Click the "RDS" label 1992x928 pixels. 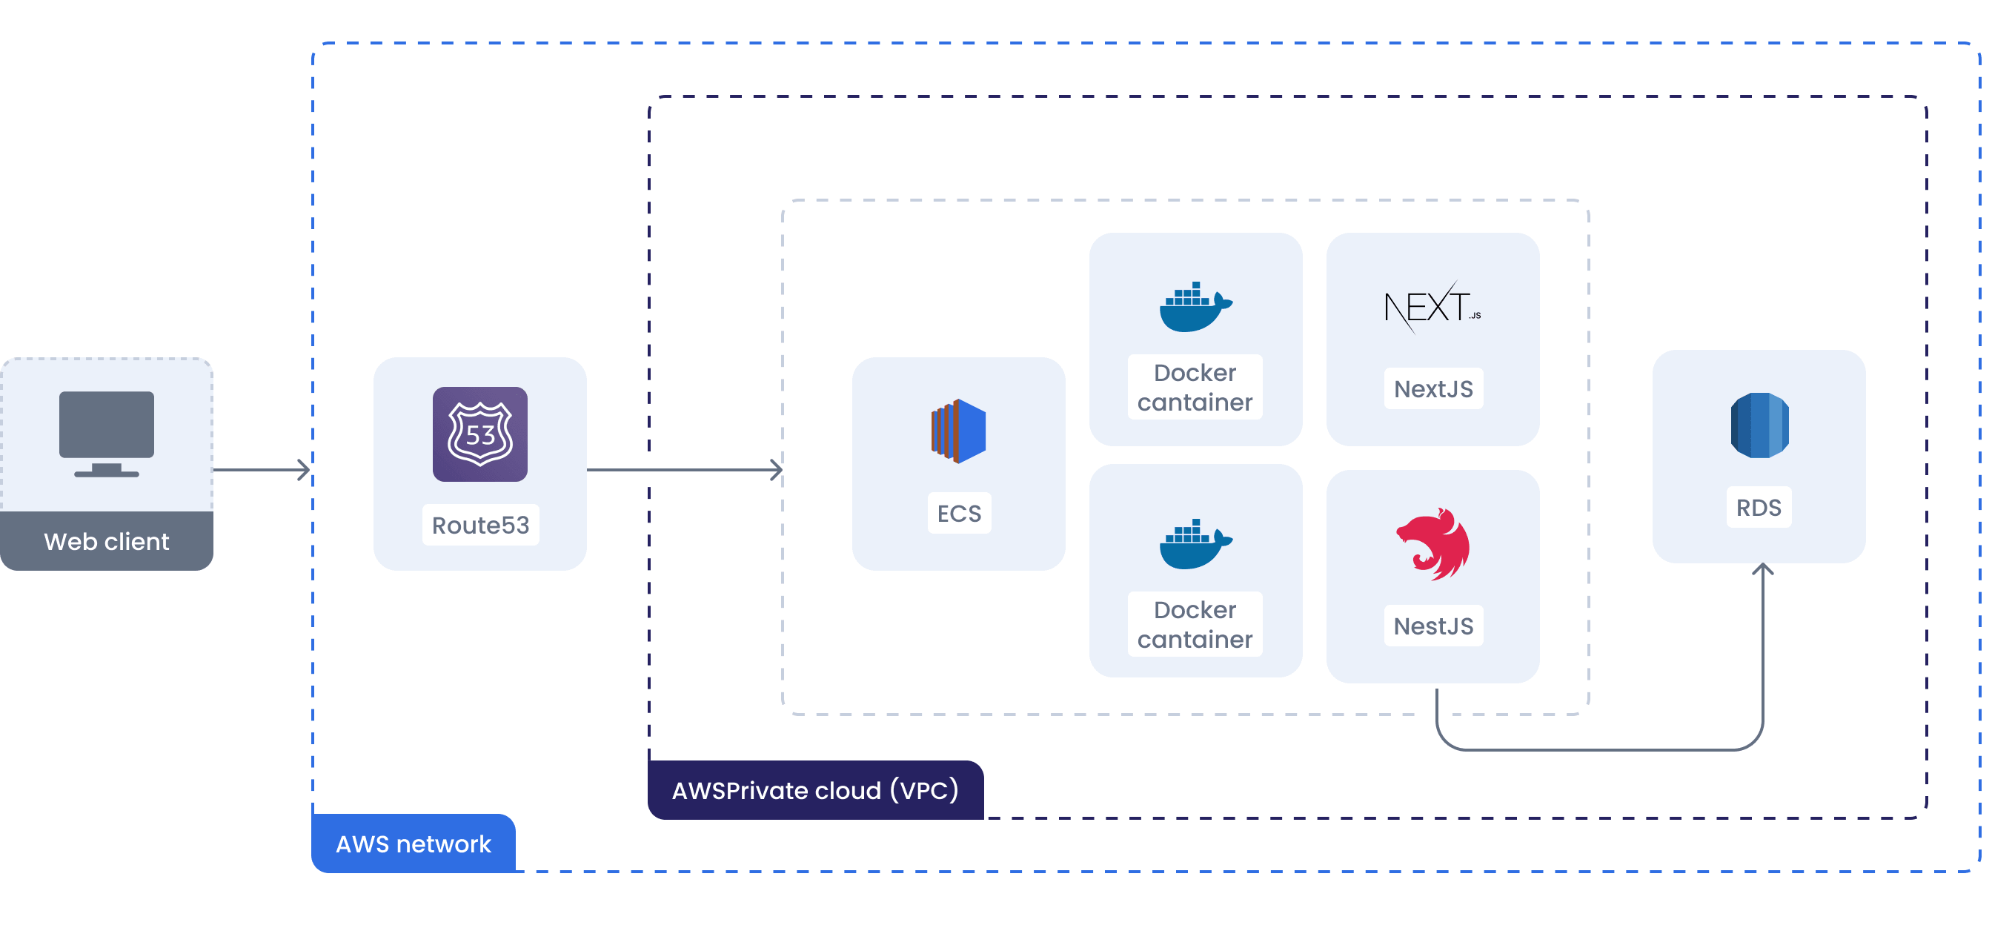1759,507
